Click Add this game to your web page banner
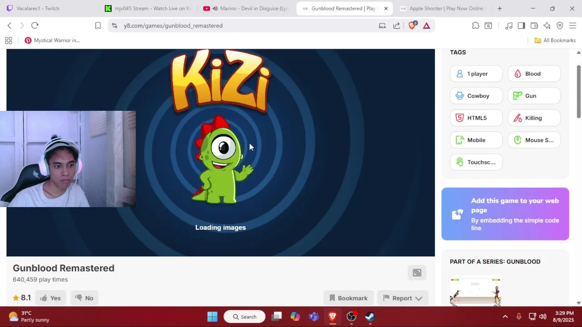Viewport: 582px width, 327px height. pos(505,214)
